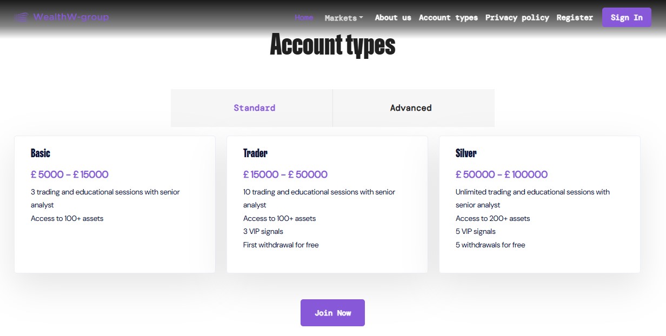Open the Register link
This screenshot has height=336, width=666.
pyautogui.click(x=575, y=17)
